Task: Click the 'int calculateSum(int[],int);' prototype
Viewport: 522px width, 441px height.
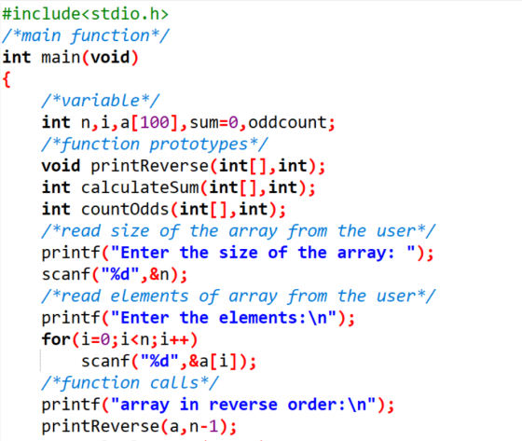Action: pos(178,187)
